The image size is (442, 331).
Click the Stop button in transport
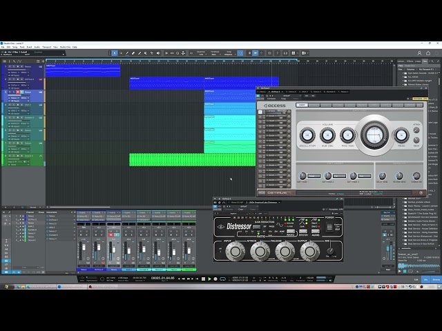[x=203, y=279]
